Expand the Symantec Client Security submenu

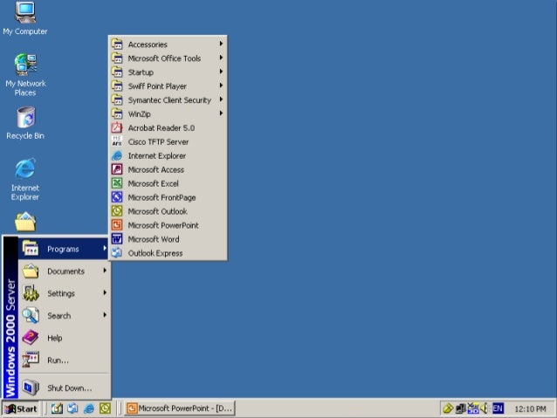166,100
